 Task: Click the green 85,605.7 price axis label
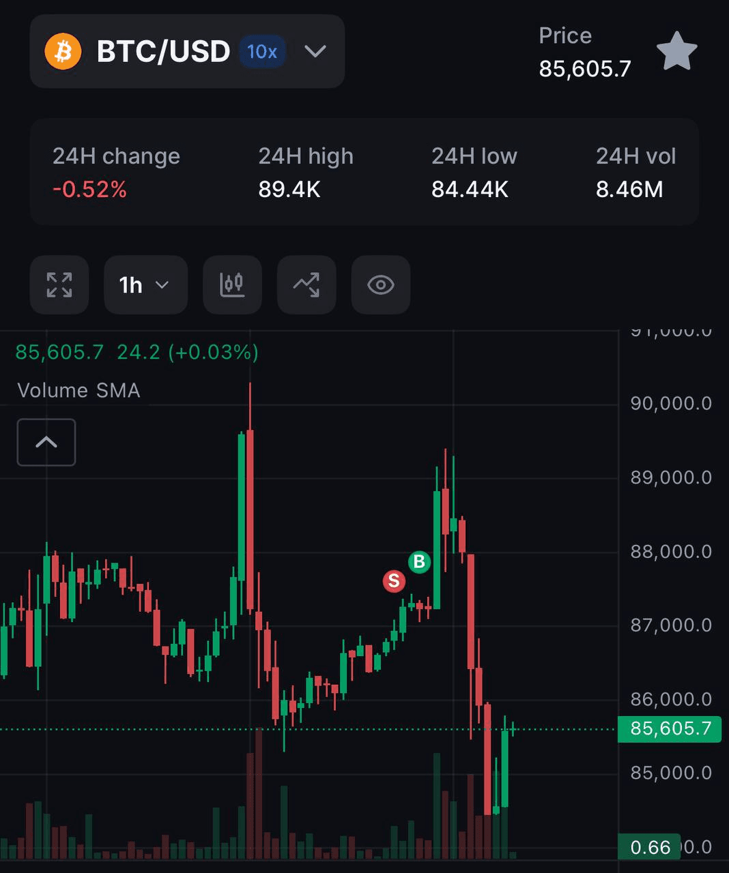point(670,728)
